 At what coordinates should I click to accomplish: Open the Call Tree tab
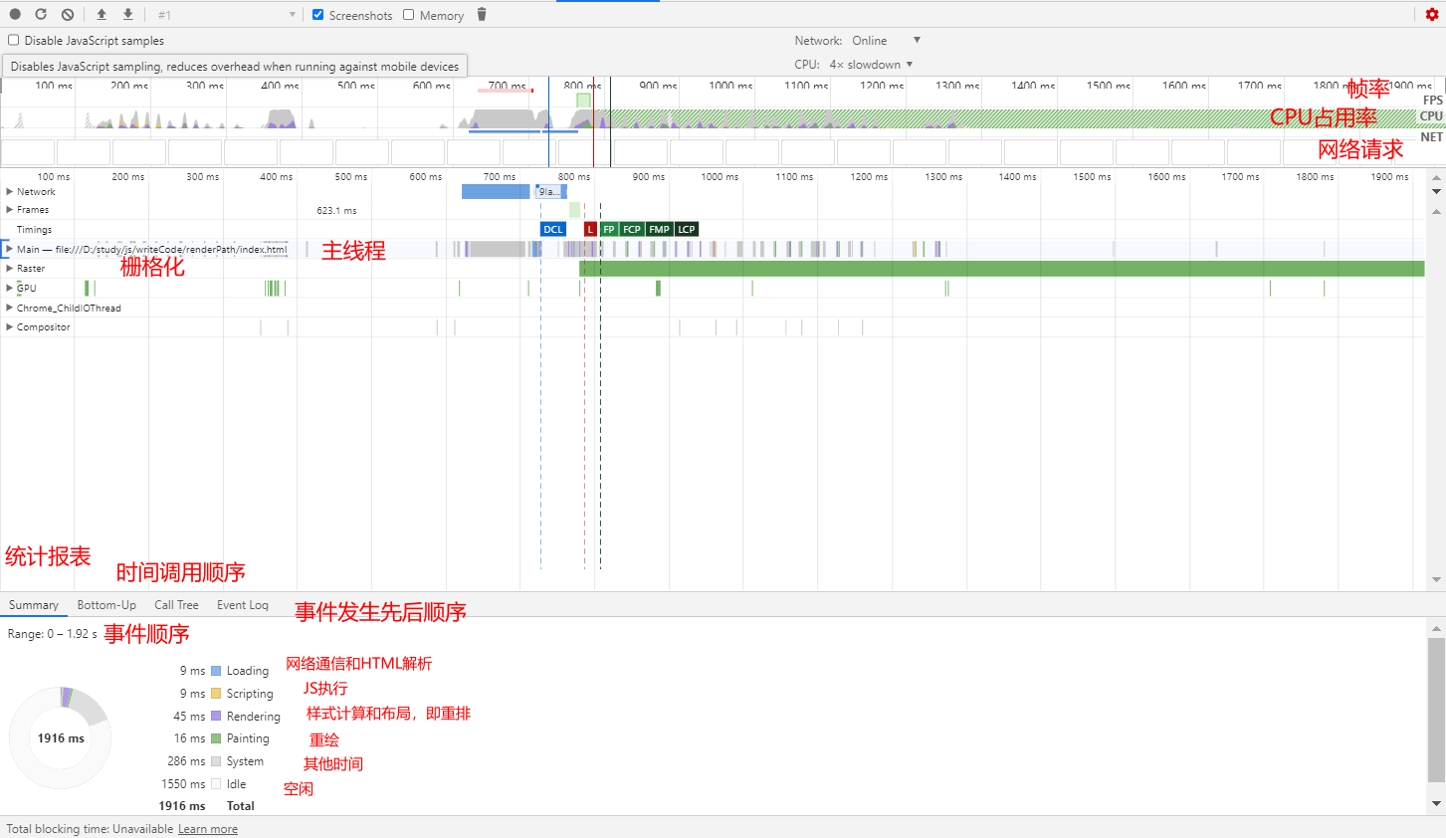pyautogui.click(x=176, y=605)
